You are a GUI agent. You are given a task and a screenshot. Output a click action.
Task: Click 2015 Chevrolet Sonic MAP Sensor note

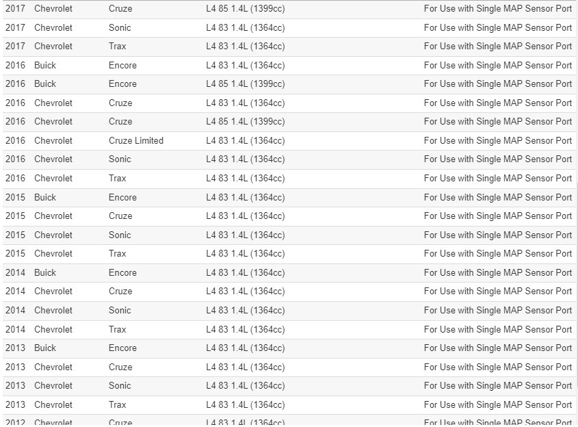click(x=498, y=235)
